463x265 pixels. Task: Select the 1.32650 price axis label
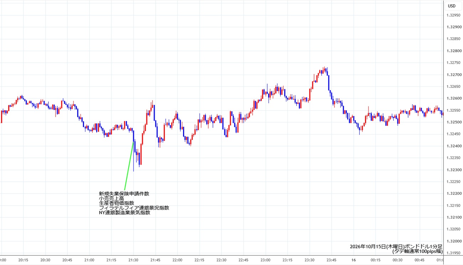point(453,86)
